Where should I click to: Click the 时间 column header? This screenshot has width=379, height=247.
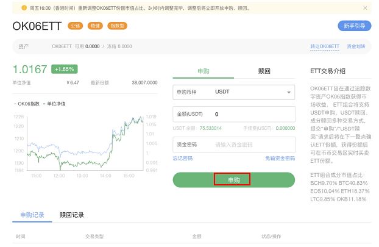[21, 237]
